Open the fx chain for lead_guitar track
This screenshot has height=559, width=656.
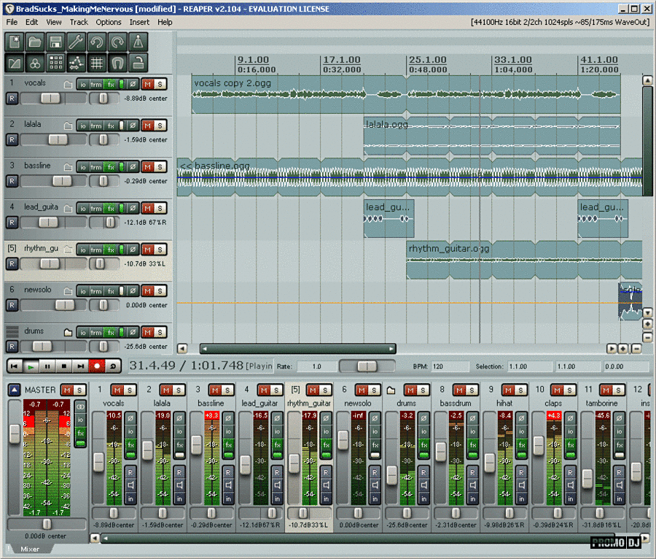click(x=111, y=208)
